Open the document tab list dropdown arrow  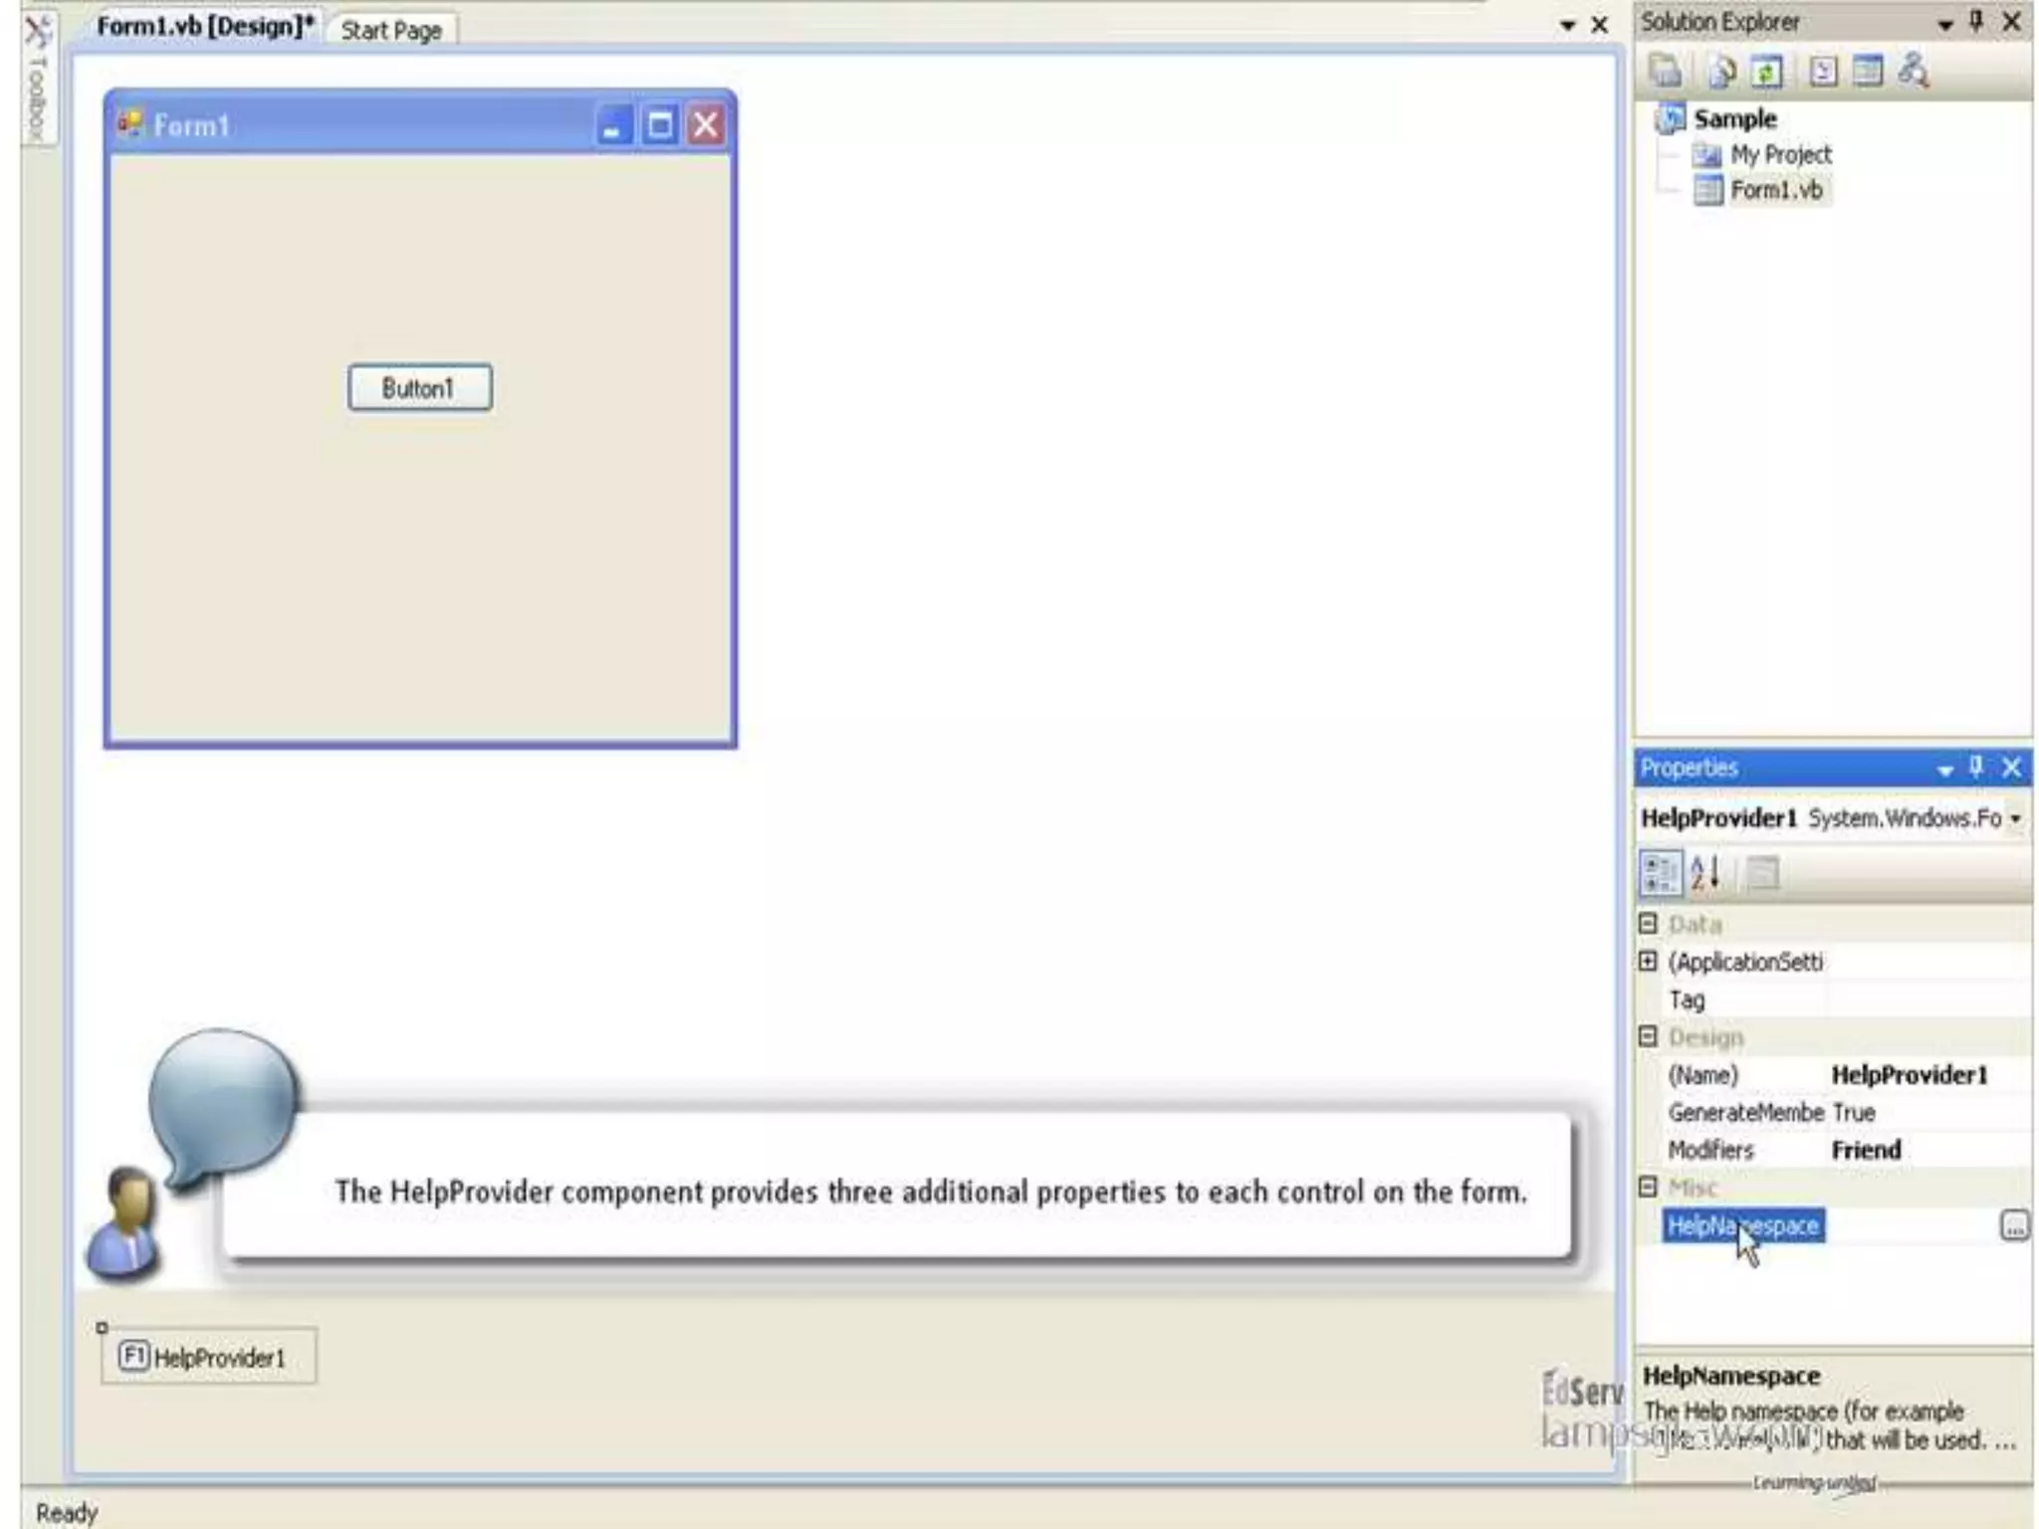pyautogui.click(x=1567, y=26)
